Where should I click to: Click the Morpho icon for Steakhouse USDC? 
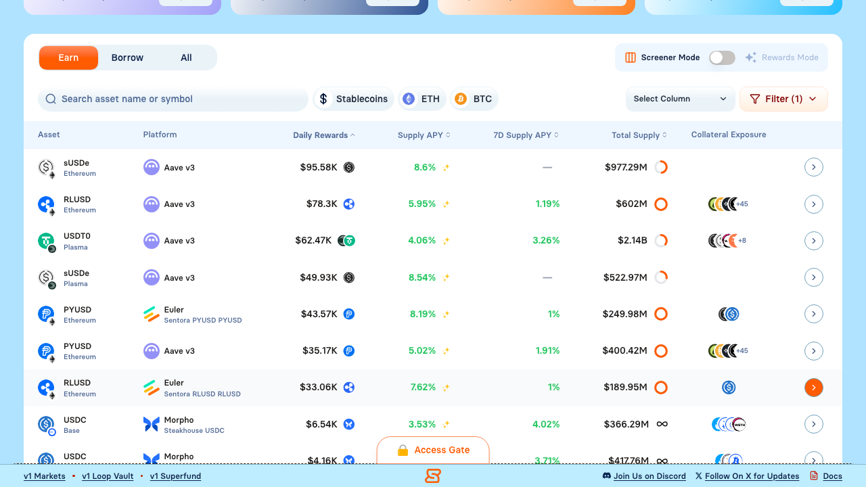tap(152, 425)
